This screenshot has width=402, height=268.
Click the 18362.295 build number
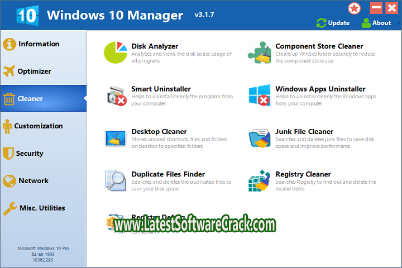[43, 260]
